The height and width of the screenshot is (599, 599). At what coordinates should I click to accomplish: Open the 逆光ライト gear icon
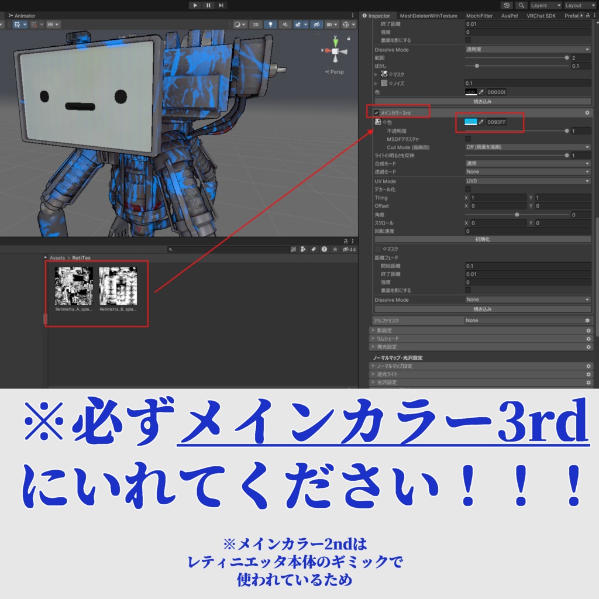tap(588, 374)
